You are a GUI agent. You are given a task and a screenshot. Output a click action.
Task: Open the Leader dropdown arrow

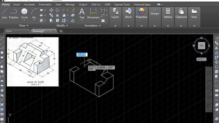pyautogui.click(x=107, y=15)
